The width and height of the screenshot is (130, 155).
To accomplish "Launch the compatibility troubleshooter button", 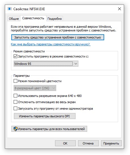I will click(58, 37).
